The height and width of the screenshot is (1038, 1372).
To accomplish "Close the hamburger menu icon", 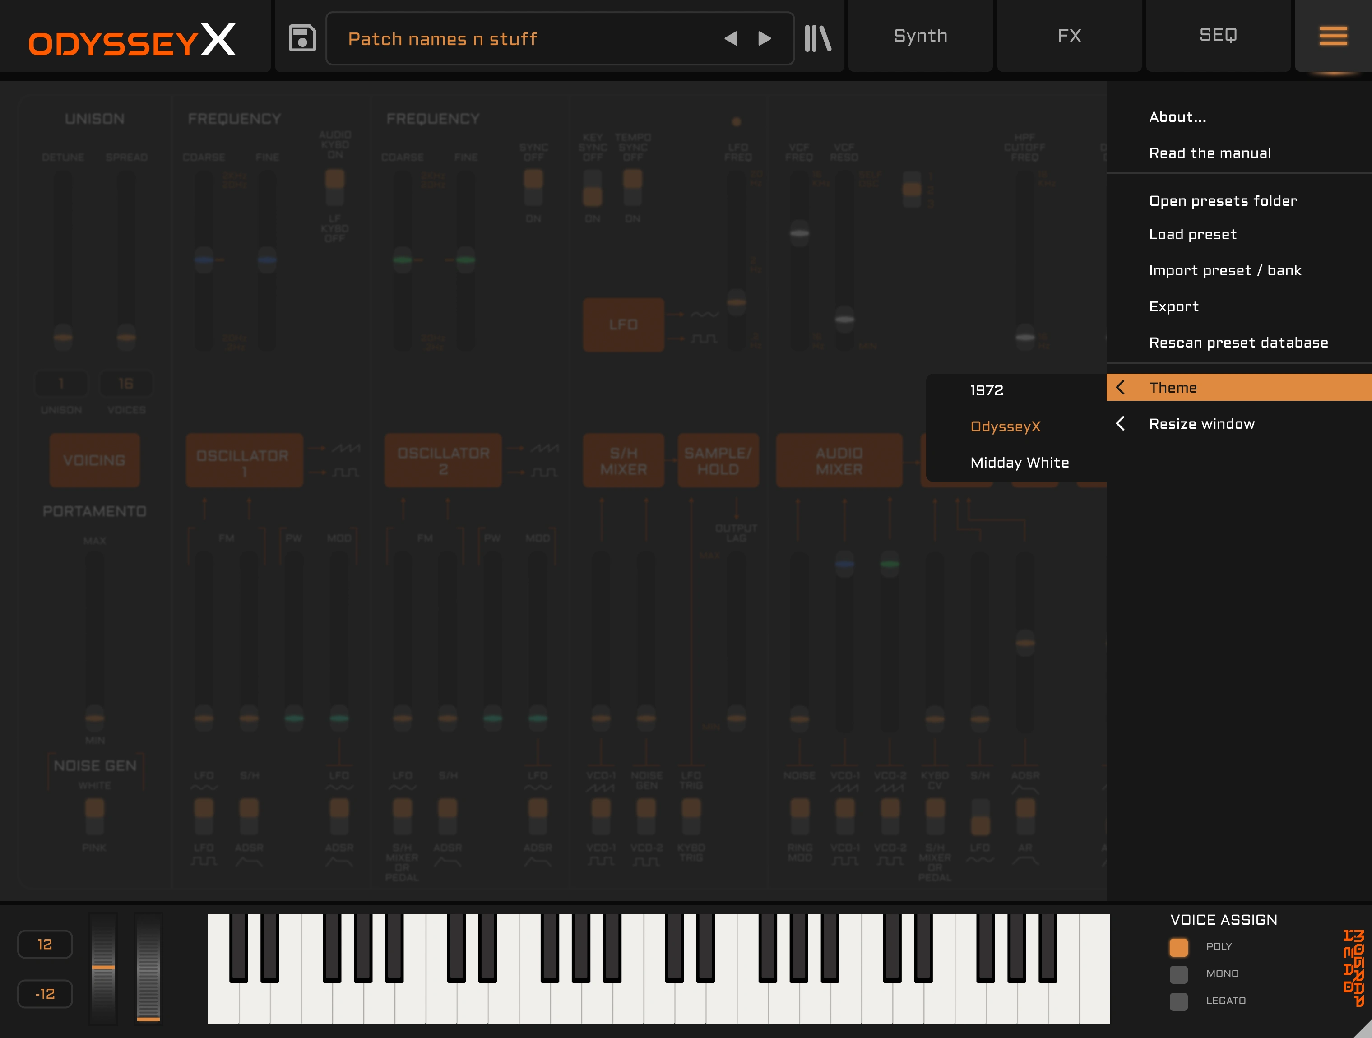I will click(x=1333, y=36).
